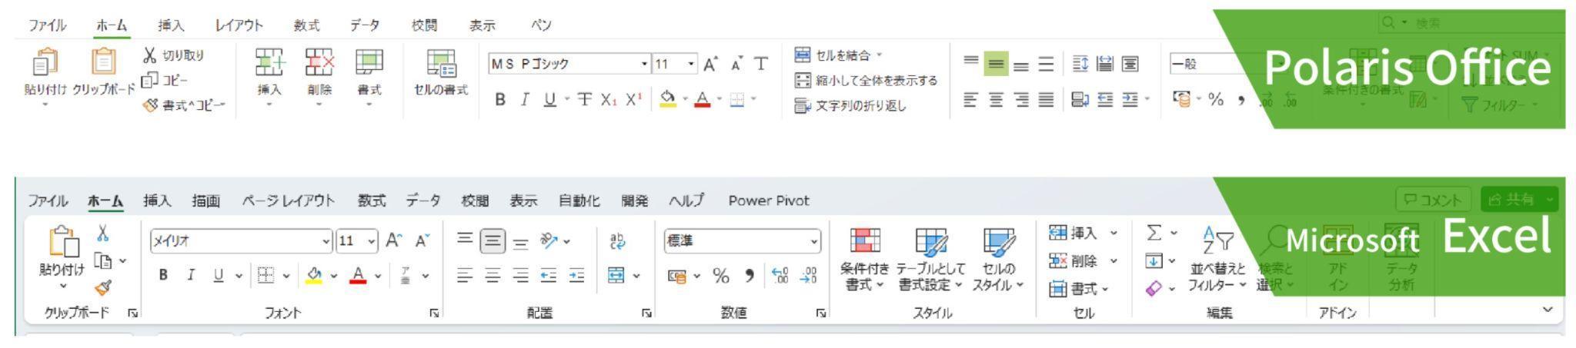Click Polaris Office comma style button
Screen dimensions: 1576x348
point(1241,100)
